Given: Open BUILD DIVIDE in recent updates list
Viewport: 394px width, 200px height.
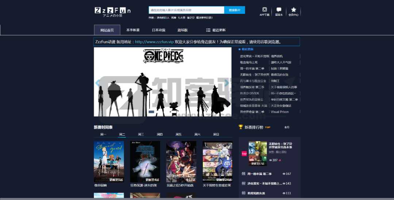Looking at the screenshot, I should tap(250, 93).
